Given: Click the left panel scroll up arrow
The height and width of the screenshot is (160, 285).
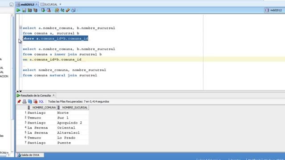Looking at the screenshot, I should [12, 15].
